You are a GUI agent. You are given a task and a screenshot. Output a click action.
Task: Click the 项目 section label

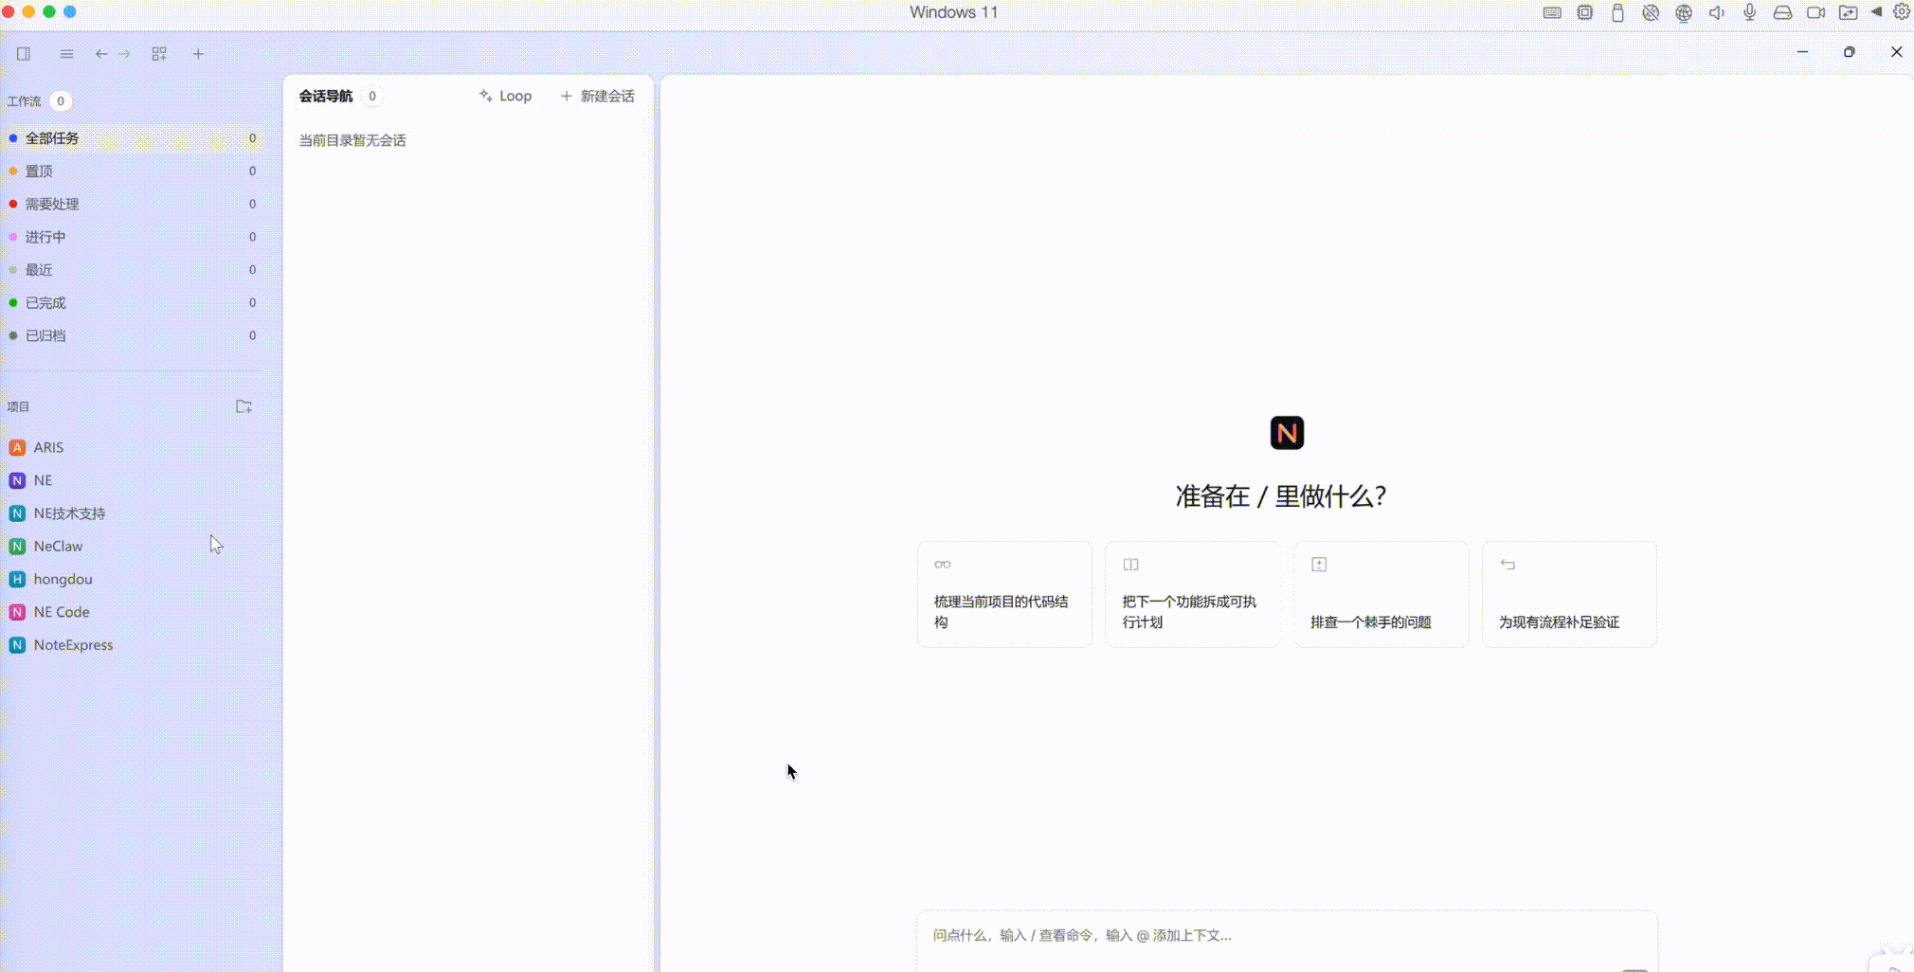(x=18, y=406)
